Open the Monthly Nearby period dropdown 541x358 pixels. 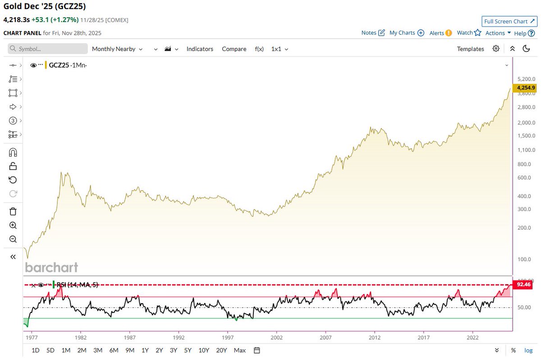click(117, 49)
